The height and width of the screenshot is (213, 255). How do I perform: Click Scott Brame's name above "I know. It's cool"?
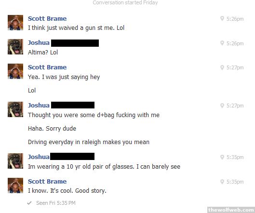click(x=47, y=182)
